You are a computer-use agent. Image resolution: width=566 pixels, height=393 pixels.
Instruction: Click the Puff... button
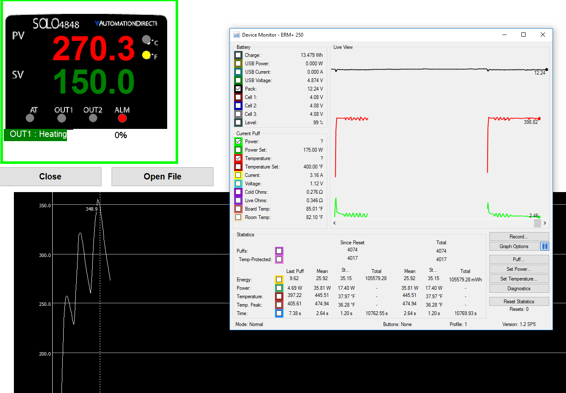point(519,259)
